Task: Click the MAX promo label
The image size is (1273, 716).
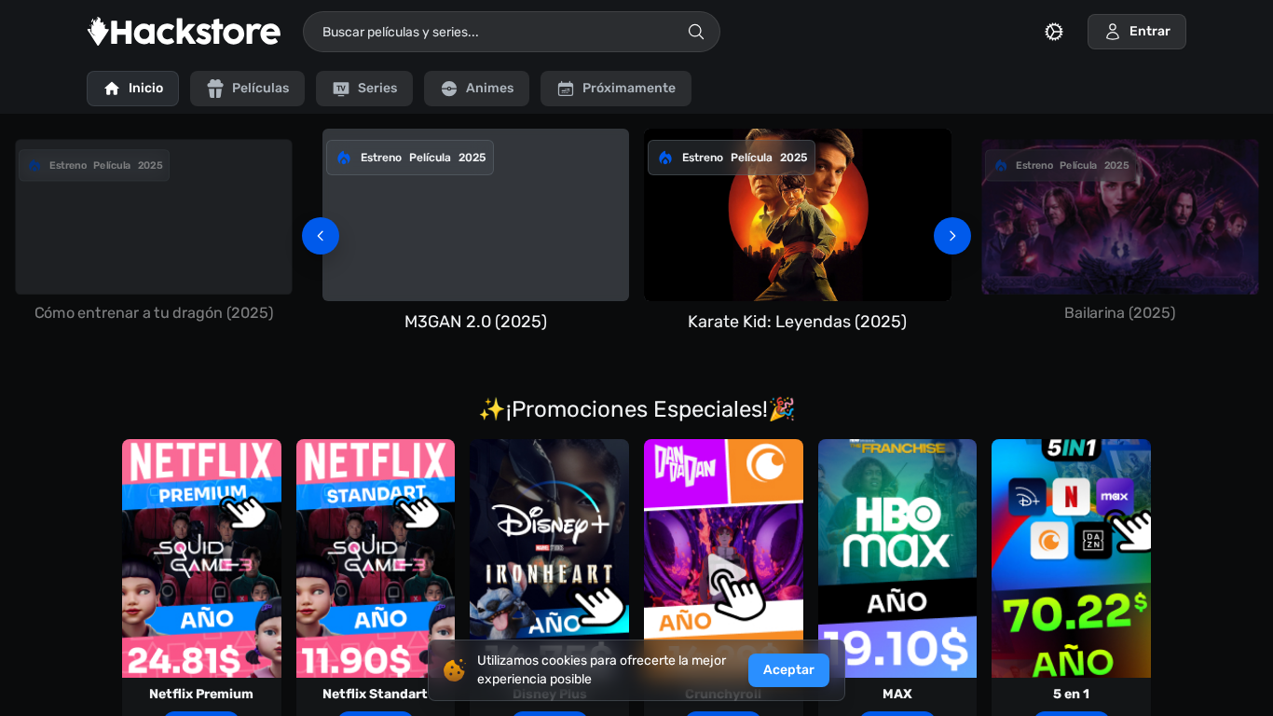Action: tap(897, 695)
